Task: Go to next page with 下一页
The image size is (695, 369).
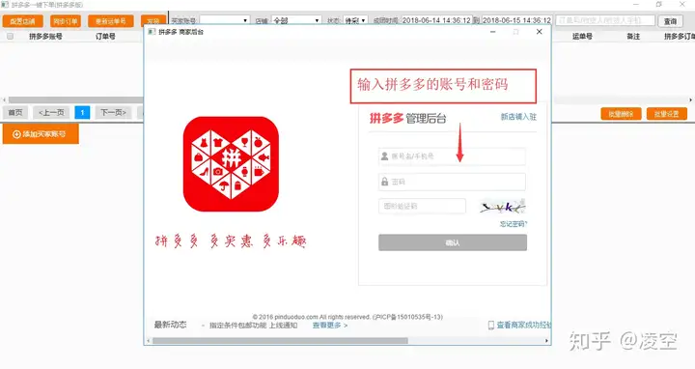Action: coord(114,113)
